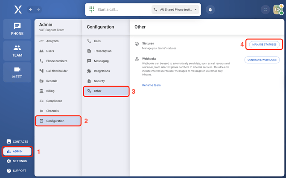This screenshot has width=286, height=178.
Task: Toggle the muted notifications bell
Action: click(x=210, y=9)
